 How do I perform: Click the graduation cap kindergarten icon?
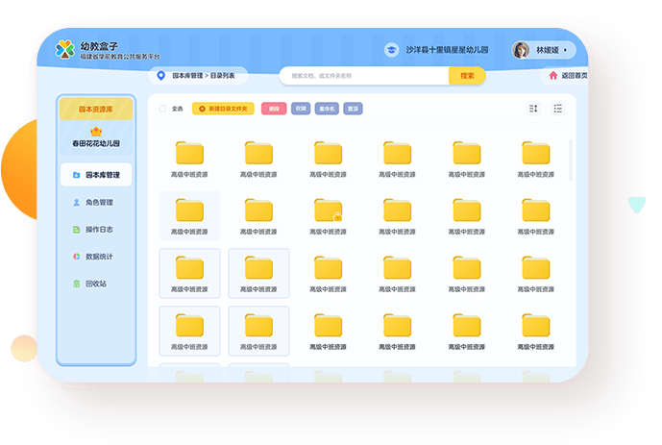pos(391,50)
